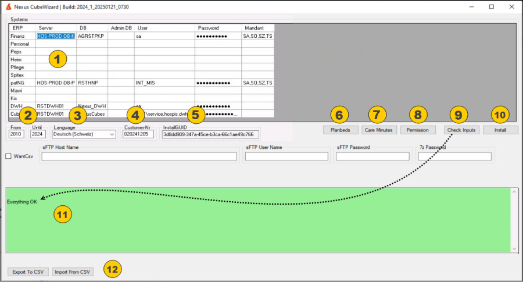Select the Finanz row header

point(22,36)
